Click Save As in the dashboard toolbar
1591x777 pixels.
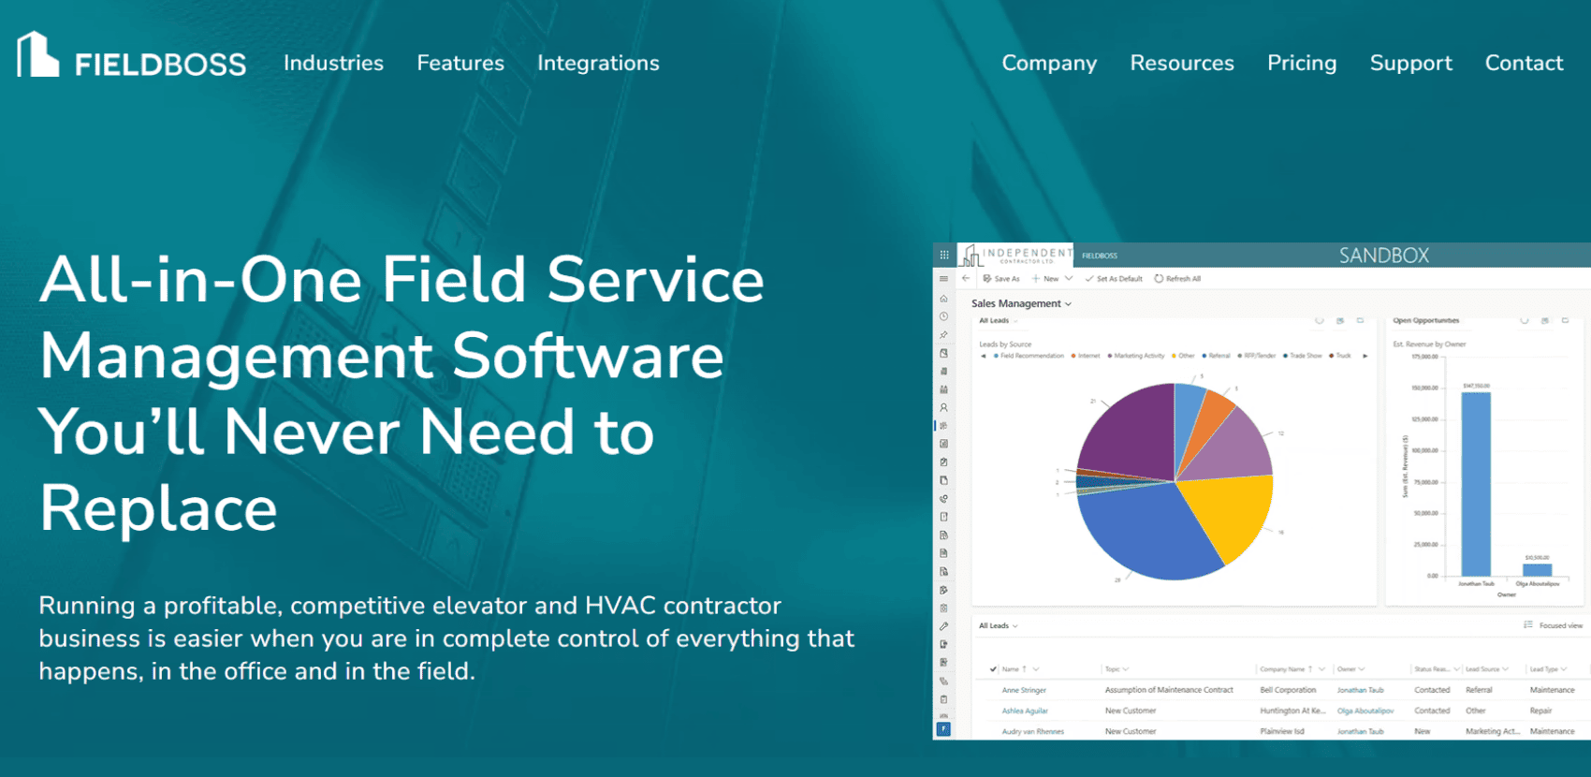pos(1001,279)
